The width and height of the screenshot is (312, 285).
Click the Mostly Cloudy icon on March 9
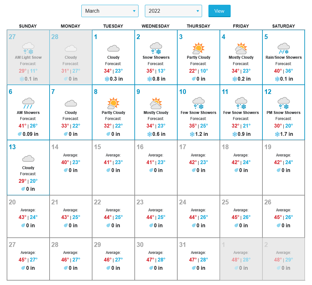click(156, 103)
